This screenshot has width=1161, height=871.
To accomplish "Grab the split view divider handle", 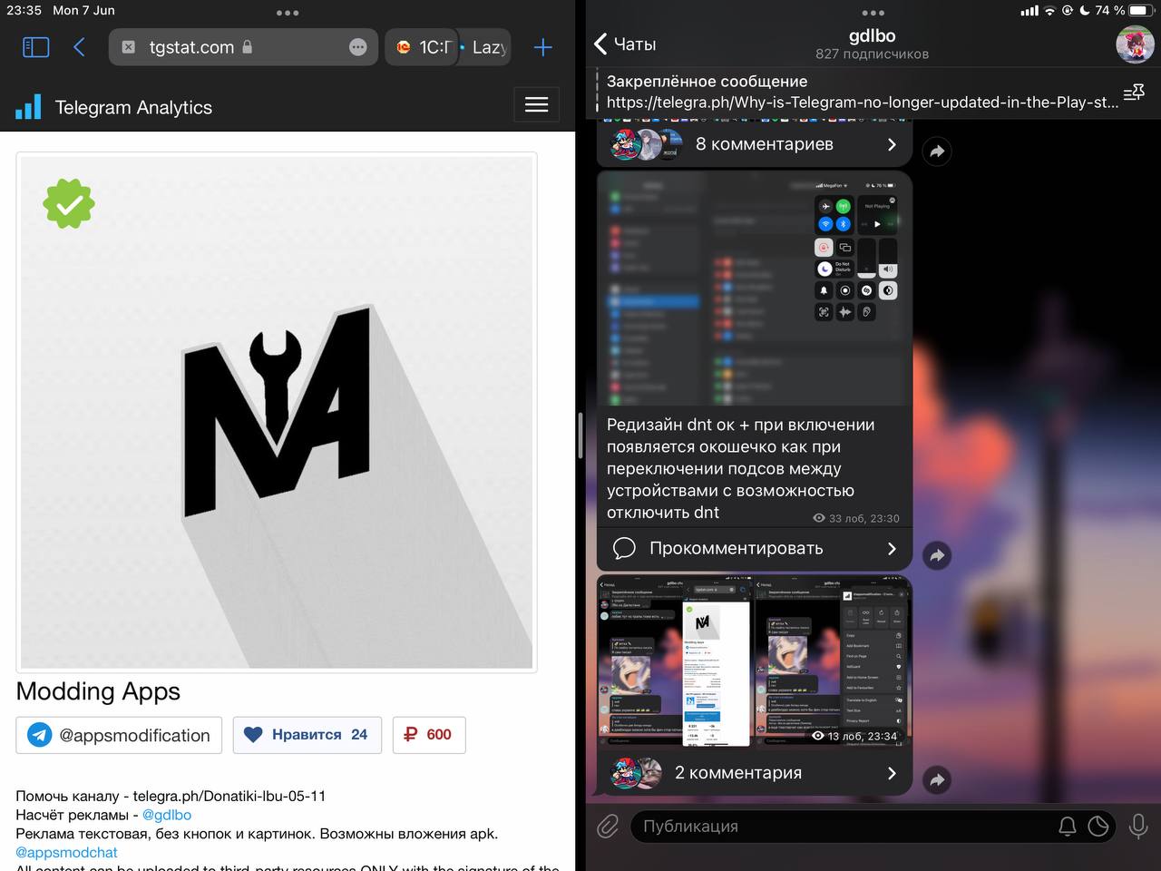I will [580, 435].
